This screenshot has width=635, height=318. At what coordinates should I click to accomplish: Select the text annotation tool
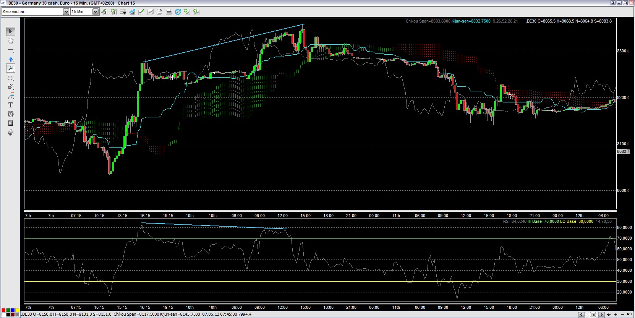click(11, 105)
